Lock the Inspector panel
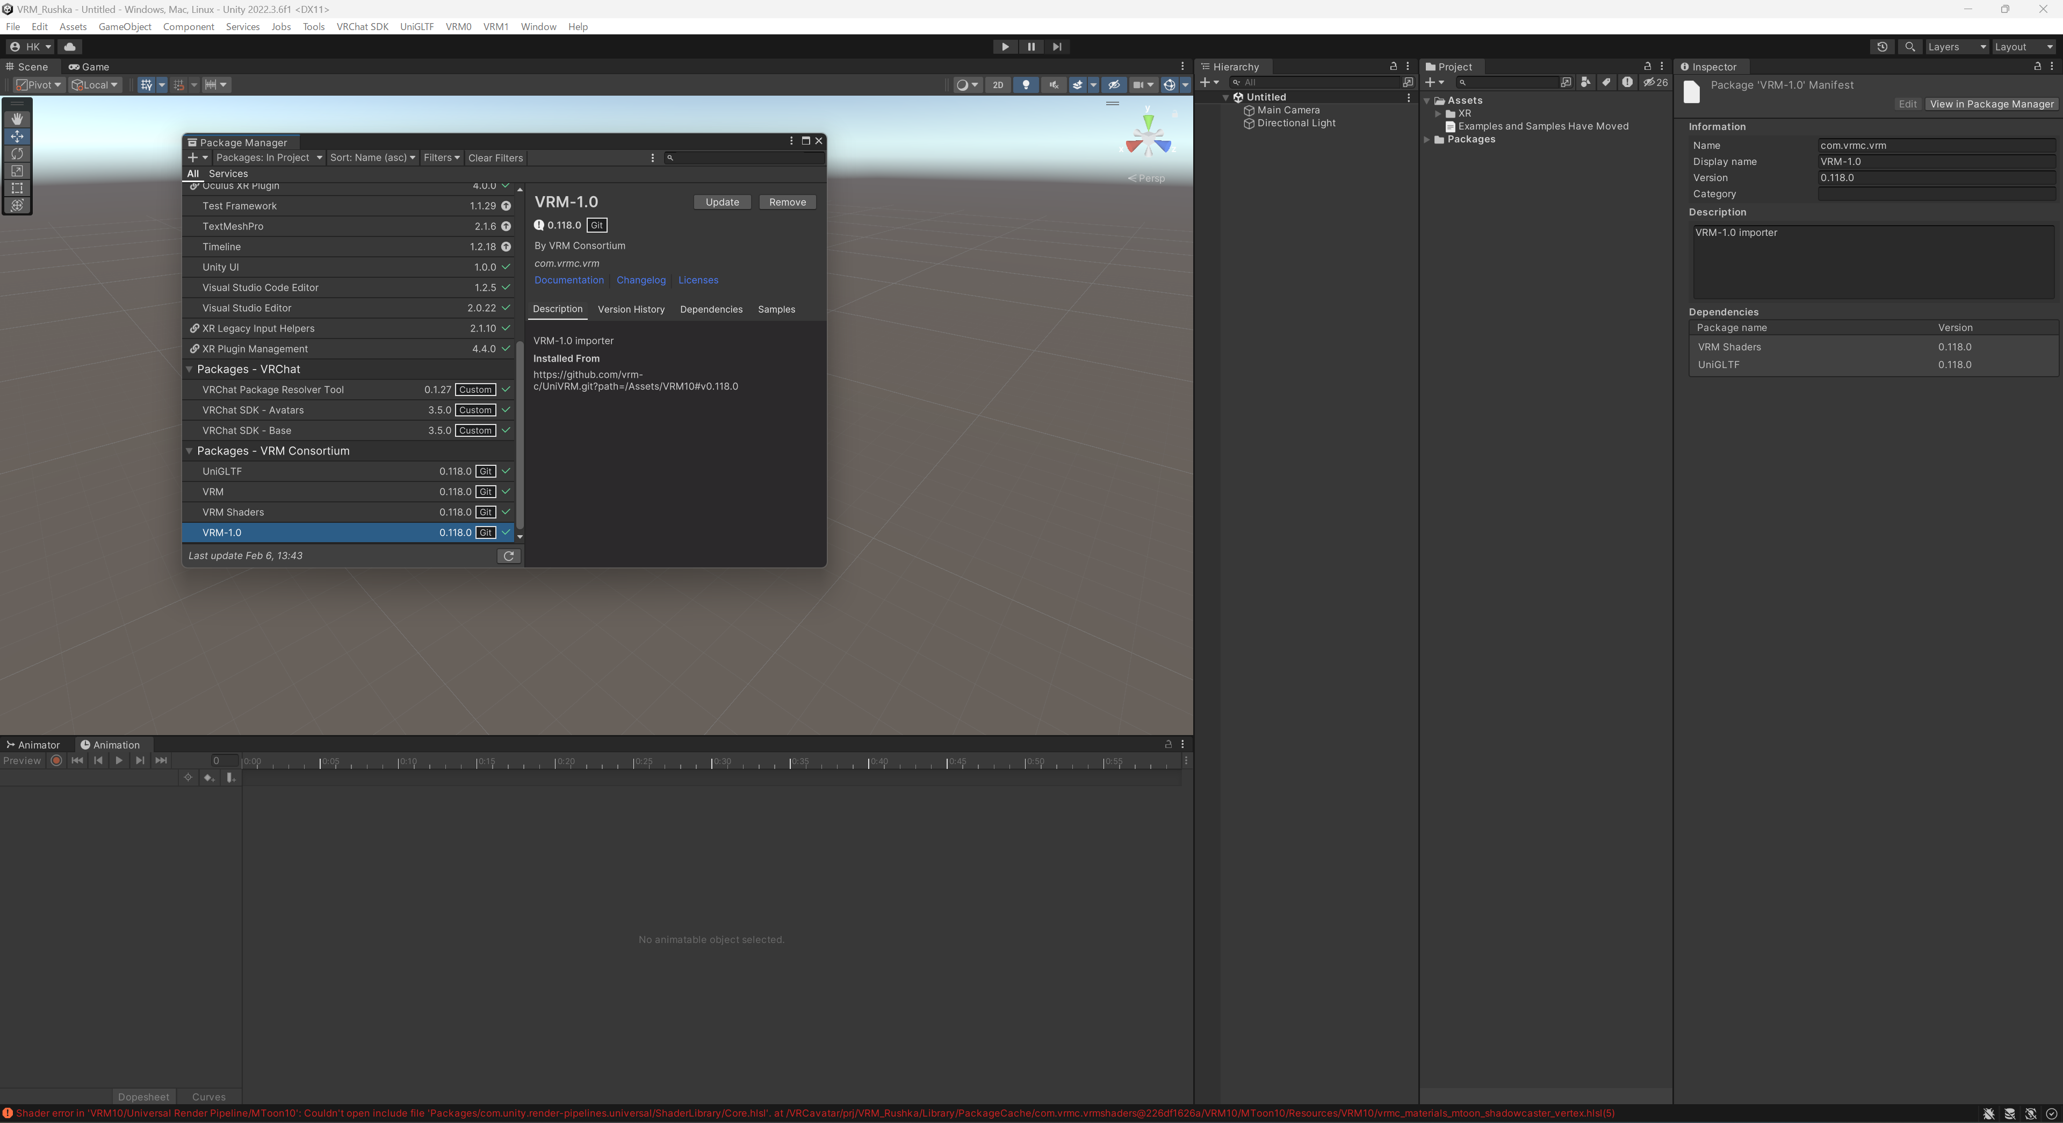Viewport: 2063px width, 1123px height. [x=2037, y=67]
